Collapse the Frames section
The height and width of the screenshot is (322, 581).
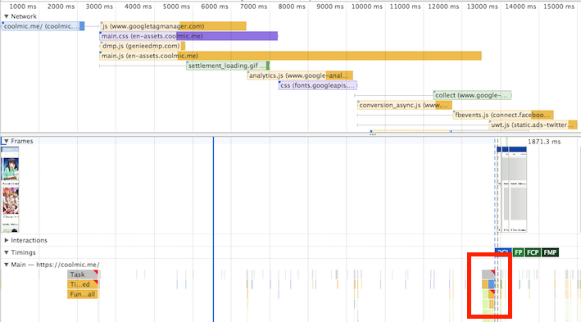pyautogui.click(x=7, y=141)
